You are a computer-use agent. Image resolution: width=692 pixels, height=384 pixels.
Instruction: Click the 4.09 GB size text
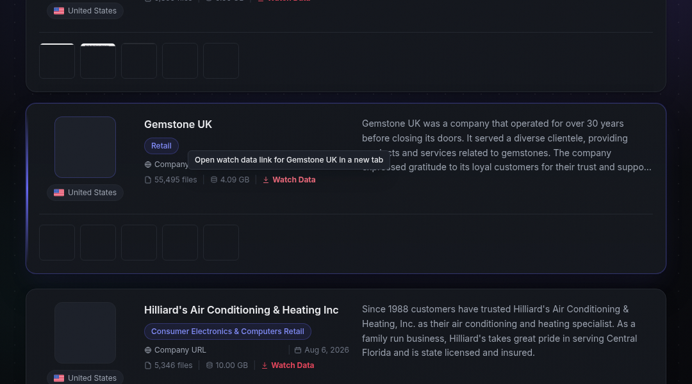click(235, 180)
